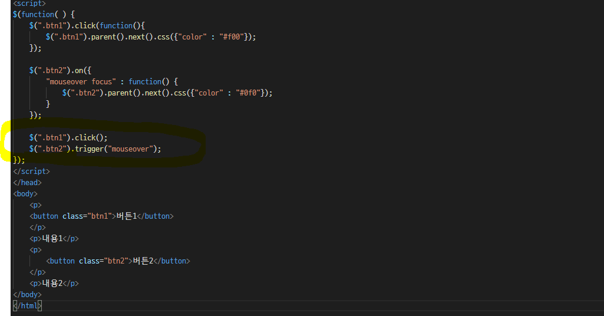The image size is (604, 316).
Task: Click the button text 버튼2
Action: [x=143, y=261]
